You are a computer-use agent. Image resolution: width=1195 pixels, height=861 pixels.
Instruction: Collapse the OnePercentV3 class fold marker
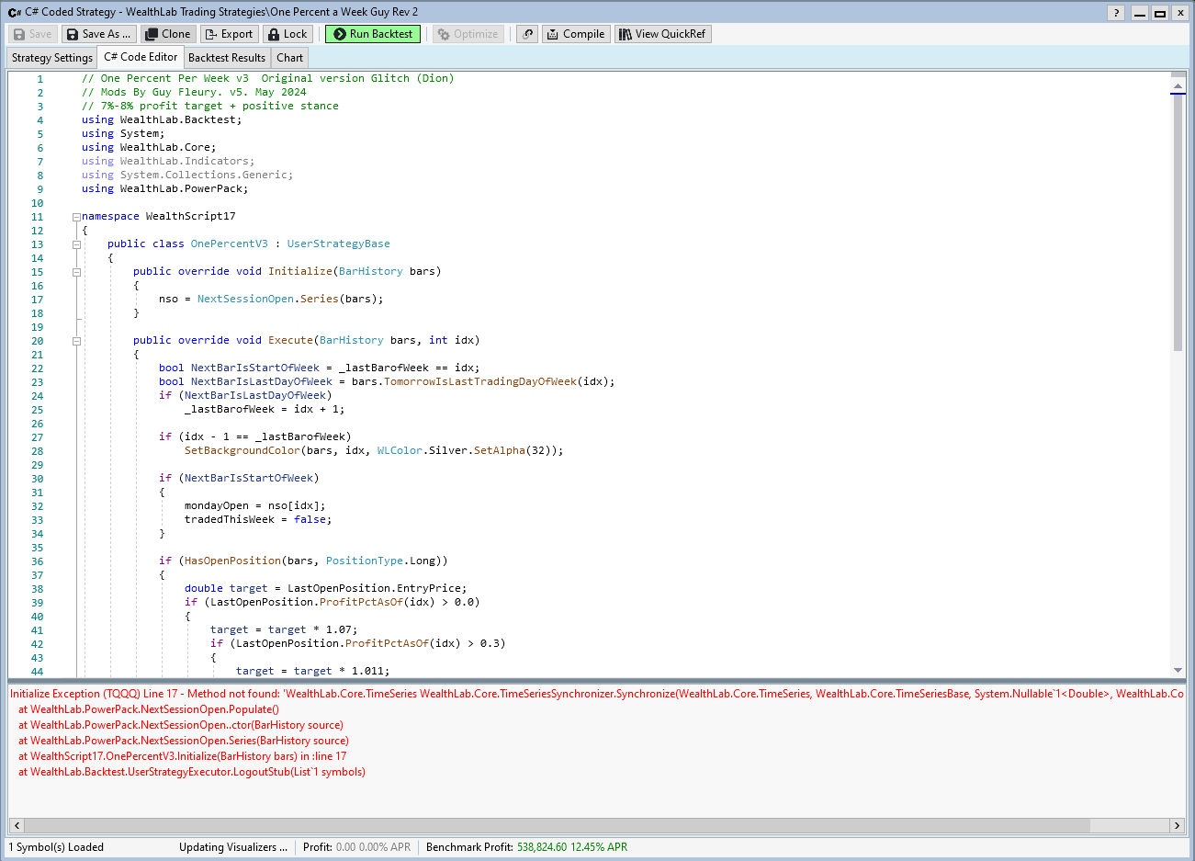click(x=76, y=244)
